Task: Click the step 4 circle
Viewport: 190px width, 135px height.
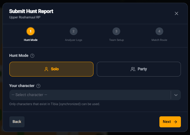Action: 159,31
